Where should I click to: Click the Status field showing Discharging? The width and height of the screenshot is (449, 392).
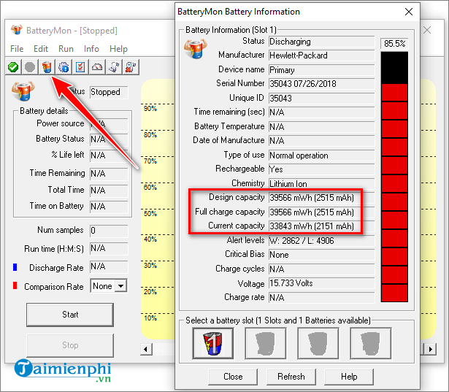click(x=321, y=42)
